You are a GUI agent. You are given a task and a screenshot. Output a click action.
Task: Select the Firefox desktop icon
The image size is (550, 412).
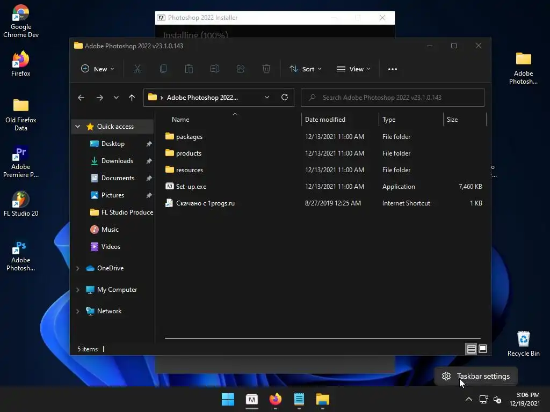[x=21, y=64]
